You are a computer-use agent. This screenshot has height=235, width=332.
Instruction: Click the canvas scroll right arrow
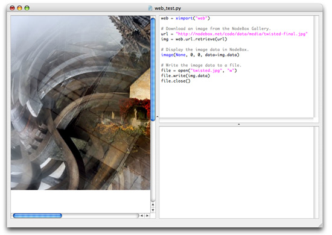click(147, 216)
